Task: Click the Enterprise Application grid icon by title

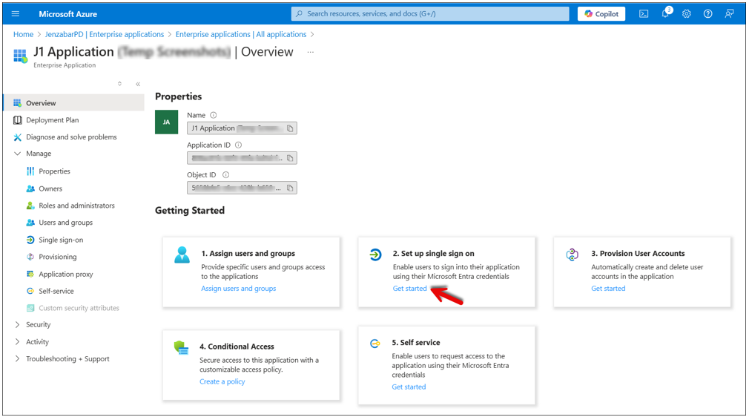Action: pyautogui.click(x=20, y=56)
